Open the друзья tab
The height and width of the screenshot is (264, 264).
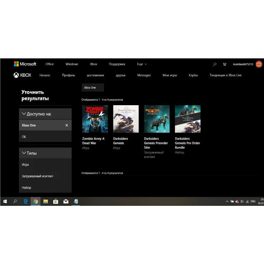(120, 75)
